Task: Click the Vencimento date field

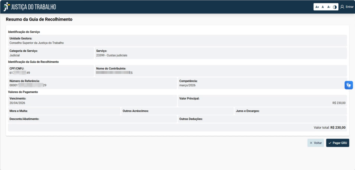Action: (92, 101)
